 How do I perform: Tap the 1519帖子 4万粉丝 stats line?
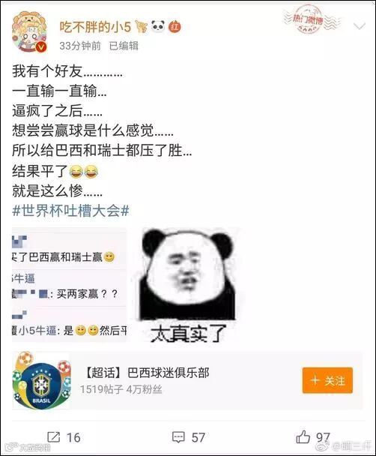click(x=121, y=389)
